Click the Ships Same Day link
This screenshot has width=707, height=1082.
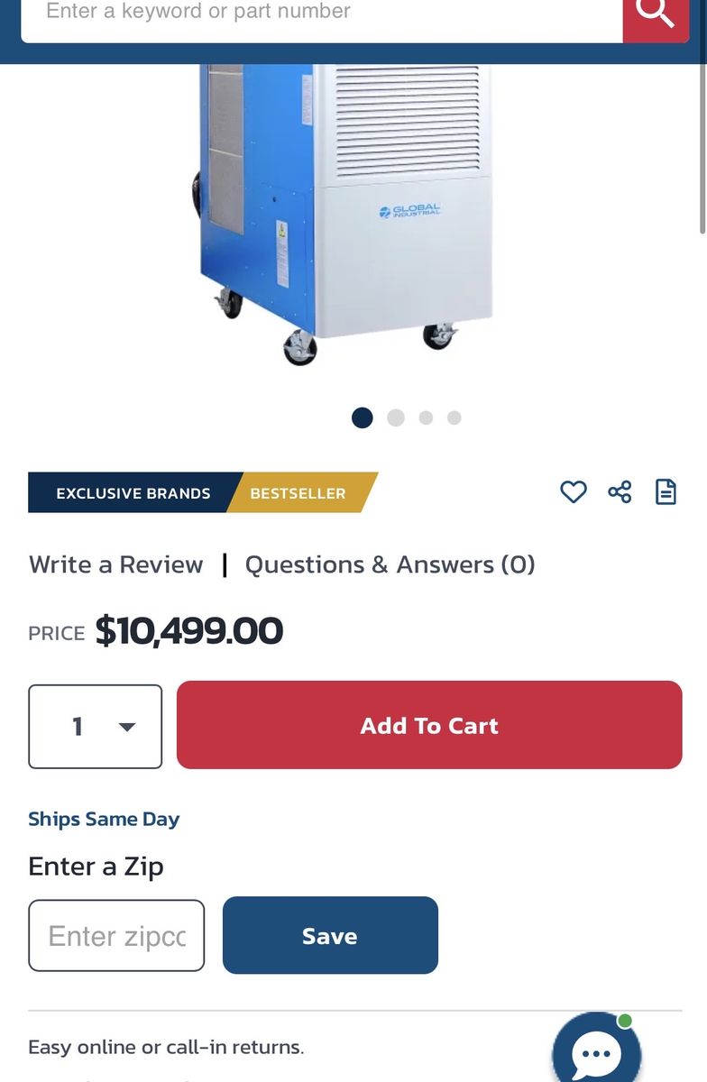[104, 819]
